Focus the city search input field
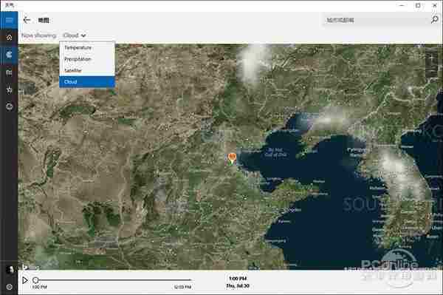Viewport: 443px width, 295px height. 376,20
